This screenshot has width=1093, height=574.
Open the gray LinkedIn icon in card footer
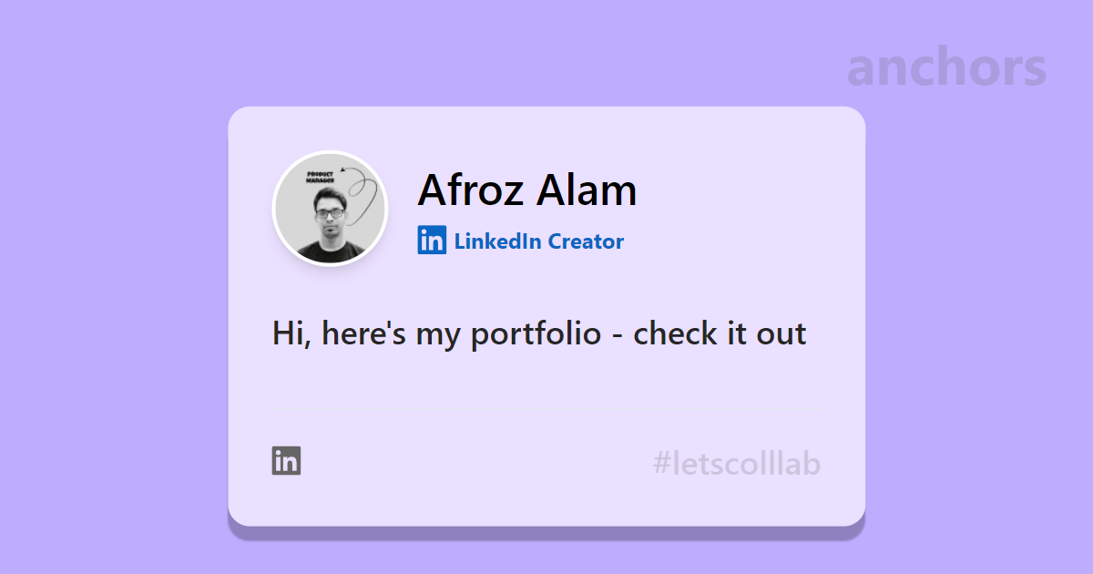(286, 461)
